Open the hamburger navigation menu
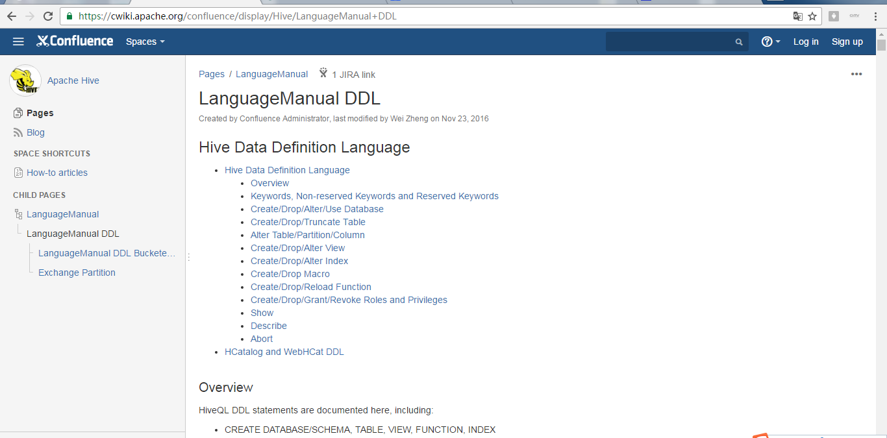Image resolution: width=887 pixels, height=438 pixels. coord(18,41)
